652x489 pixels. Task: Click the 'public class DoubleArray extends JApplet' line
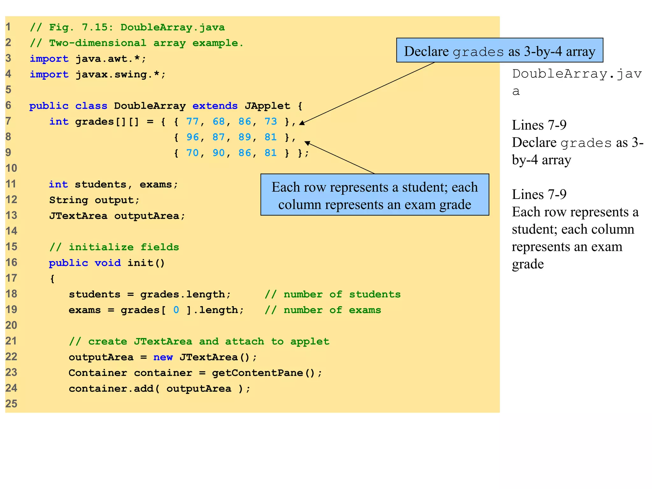pos(166,106)
